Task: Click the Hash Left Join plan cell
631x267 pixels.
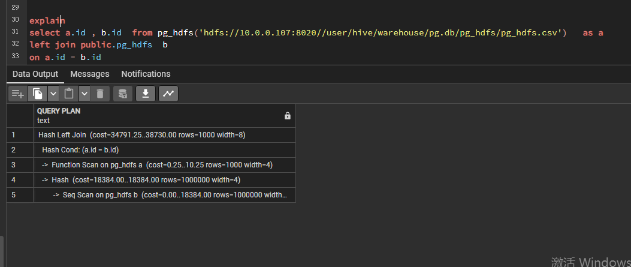Action: [164, 135]
